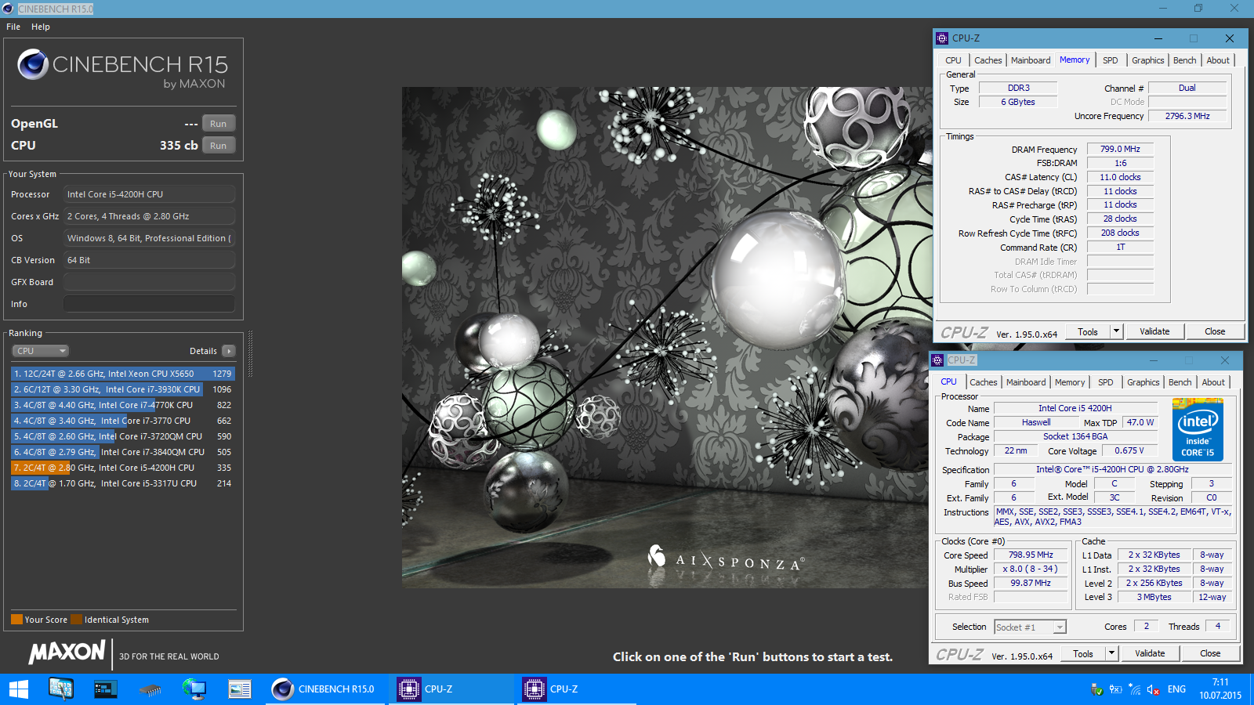The image size is (1254, 705).
Task: Click the muted volume tray icon
Action: [x=1154, y=689]
